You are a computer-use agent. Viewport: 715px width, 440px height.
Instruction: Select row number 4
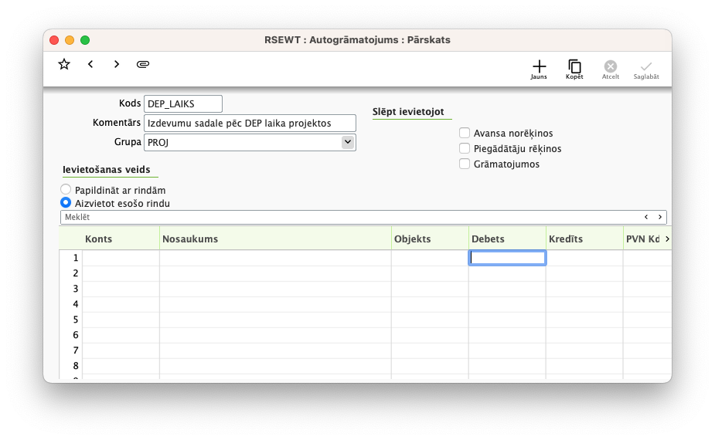(71, 304)
